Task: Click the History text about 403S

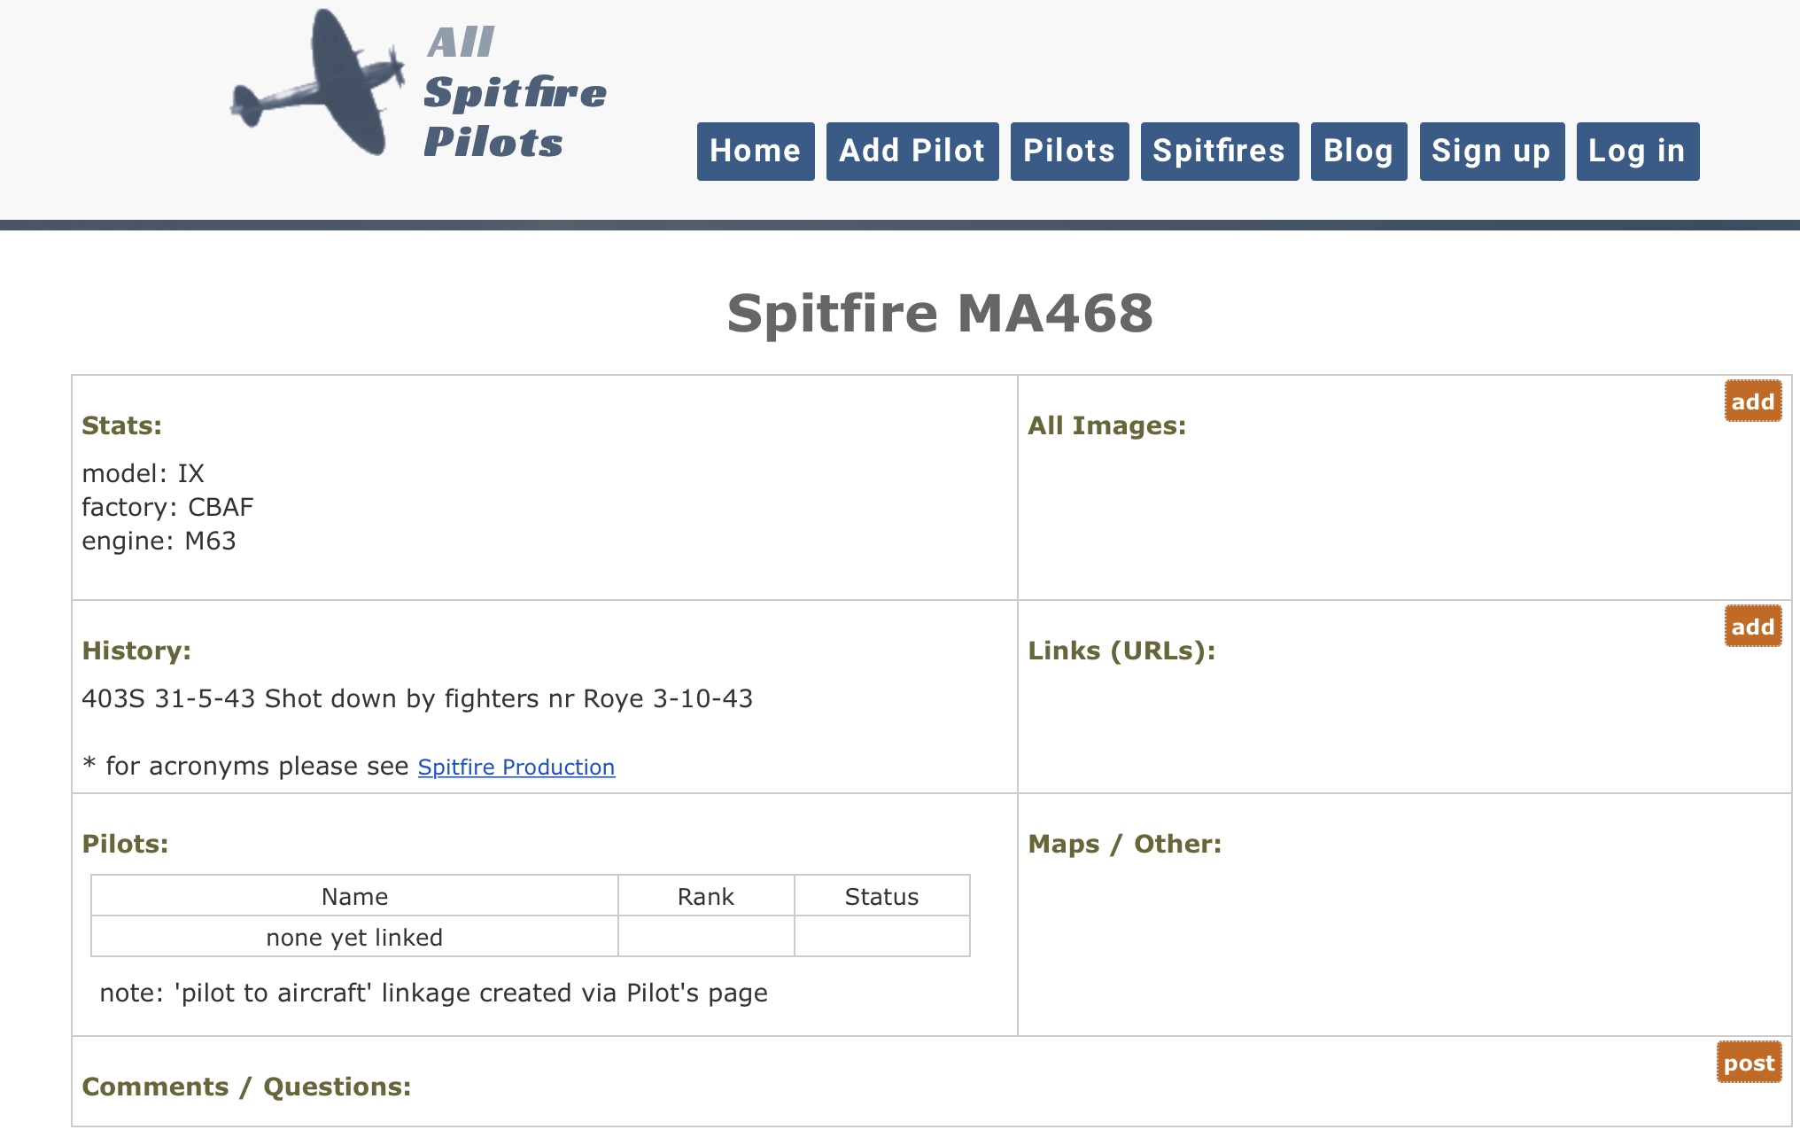Action: [416, 699]
